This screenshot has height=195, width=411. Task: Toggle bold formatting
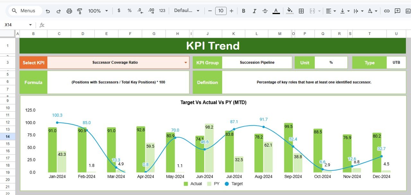[243, 11]
